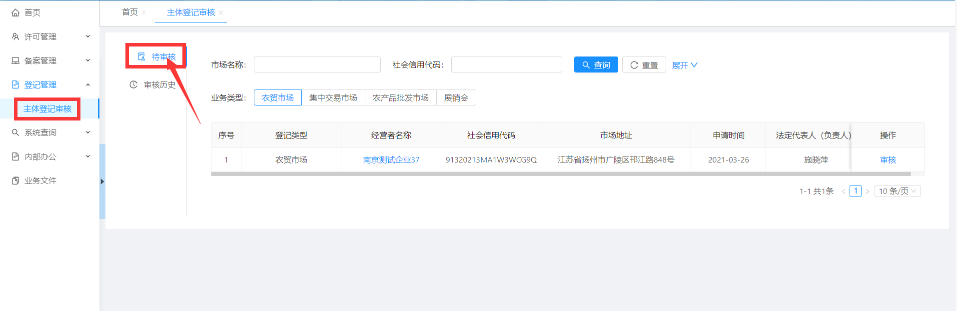
Task: Expand more filters with 展开
Action: (684, 65)
